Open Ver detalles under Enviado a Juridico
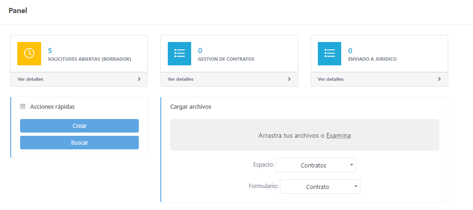The image size is (473, 210). [x=330, y=79]
